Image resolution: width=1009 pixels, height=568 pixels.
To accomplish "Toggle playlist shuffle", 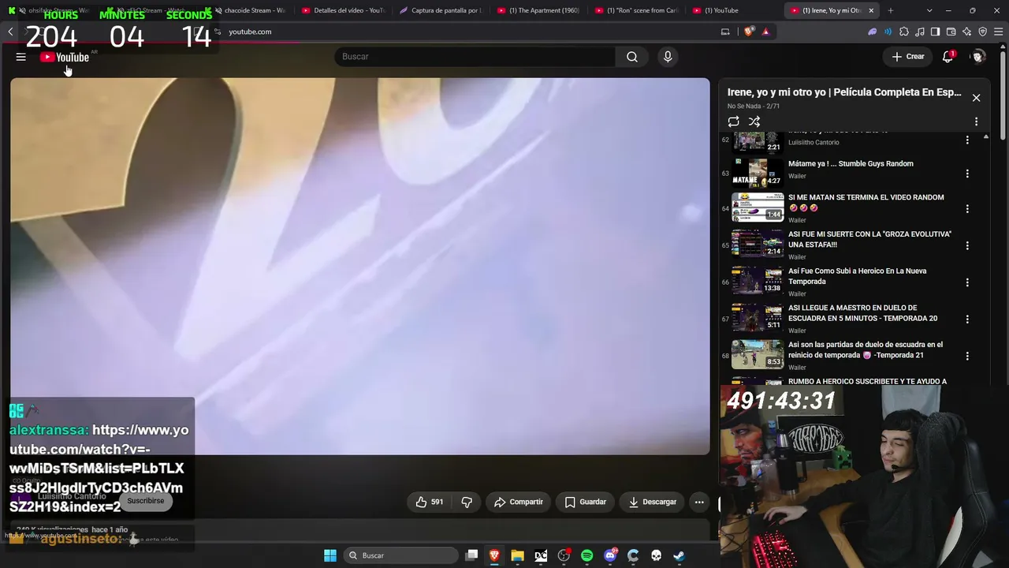I will (x=754, y=121).
